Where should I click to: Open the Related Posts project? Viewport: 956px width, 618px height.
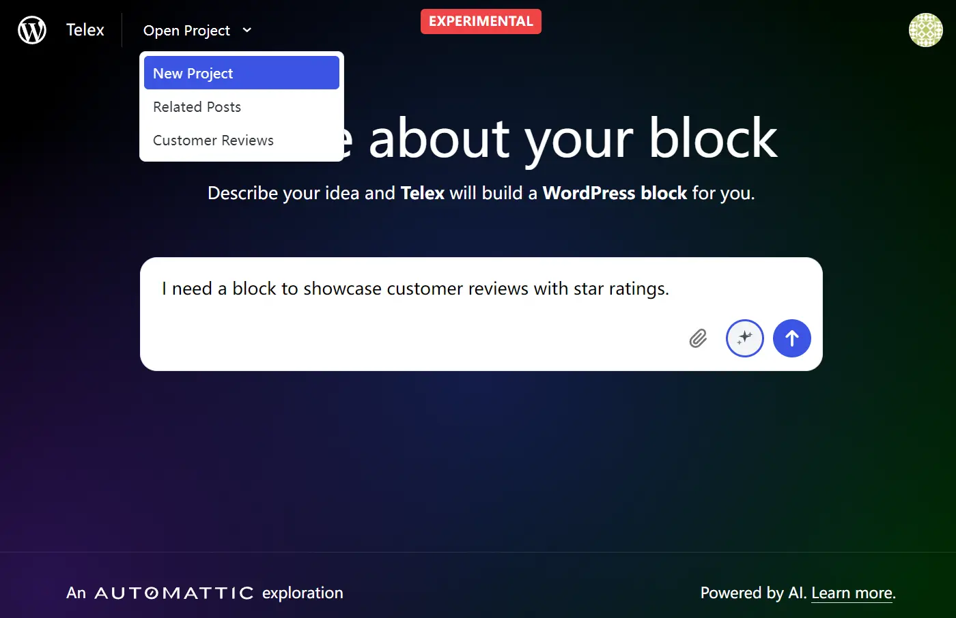pos(197,106)
